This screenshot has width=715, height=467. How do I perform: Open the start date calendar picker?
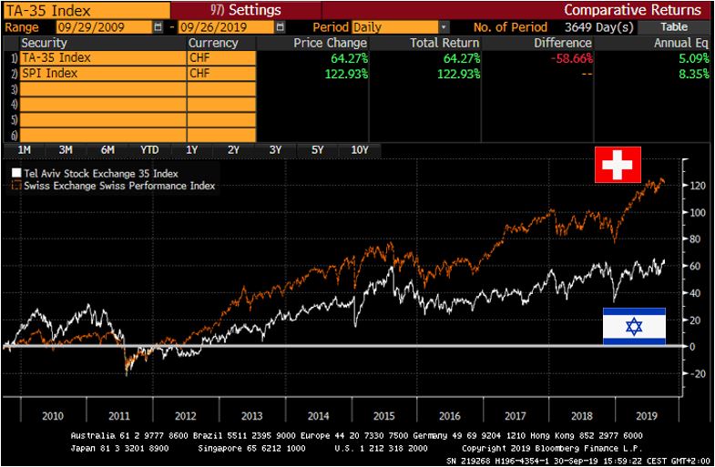pos(158,27)
